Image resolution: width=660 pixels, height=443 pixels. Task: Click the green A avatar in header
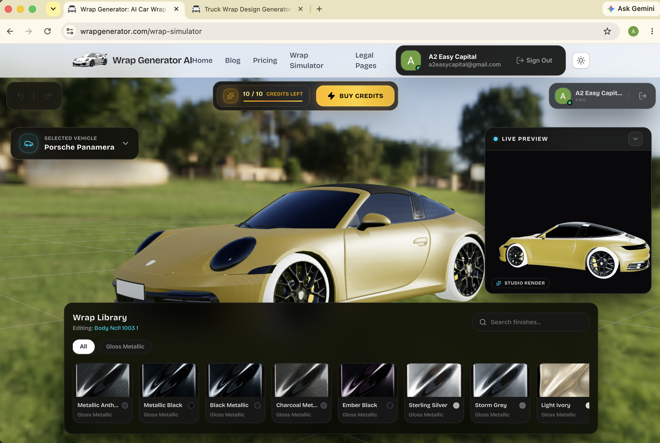(411, 60)
